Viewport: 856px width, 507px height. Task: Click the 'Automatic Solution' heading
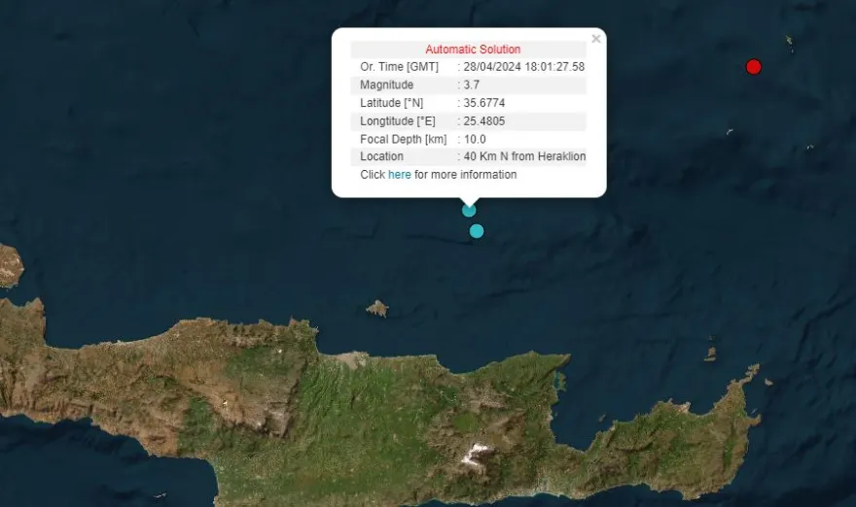click(473, 50)
